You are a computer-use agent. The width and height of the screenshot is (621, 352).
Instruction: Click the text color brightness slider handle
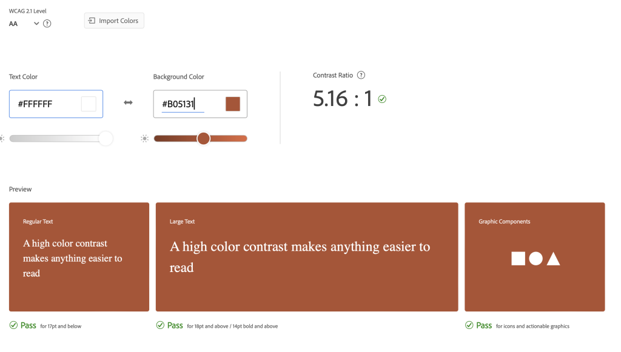click(x=106, y=139)
